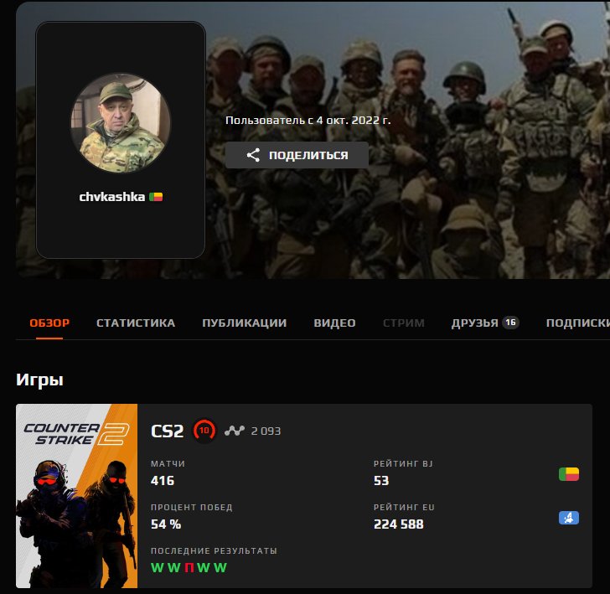Open the circular profile avatar

(x=121, y=122)
